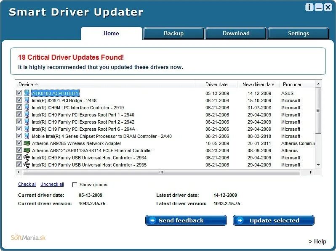Click driver date 10-05-2009
Image resolution: width=336 pixels, height=251 pixels.
point(217,143)
